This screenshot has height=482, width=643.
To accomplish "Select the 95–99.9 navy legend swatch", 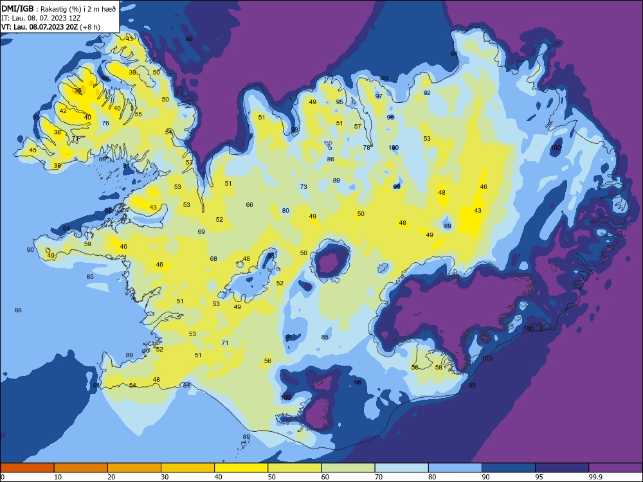I will 562,468.
